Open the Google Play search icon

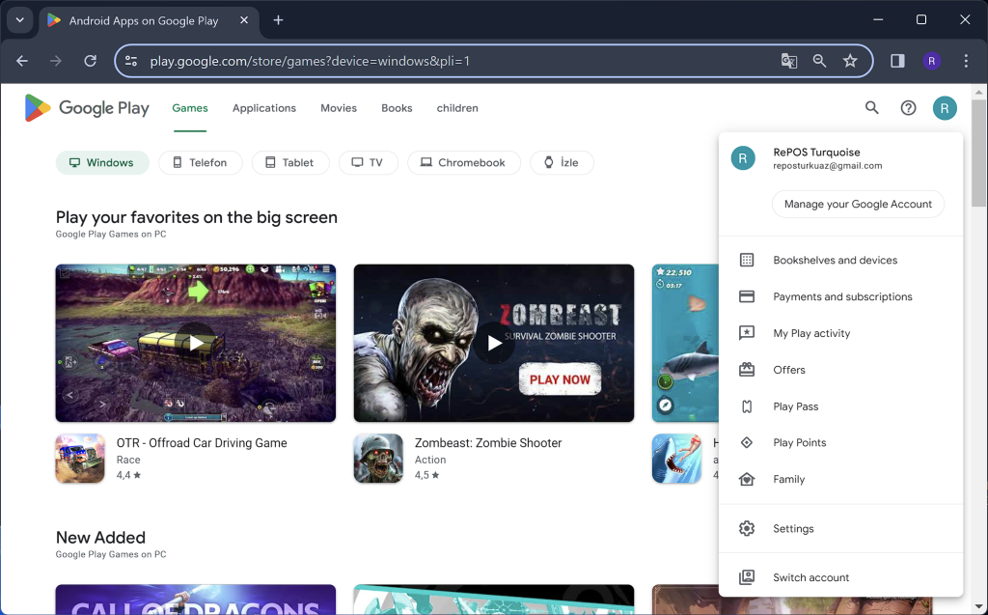(871, 108)
